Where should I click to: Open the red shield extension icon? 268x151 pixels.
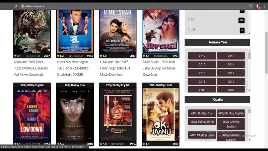point(258,6)
